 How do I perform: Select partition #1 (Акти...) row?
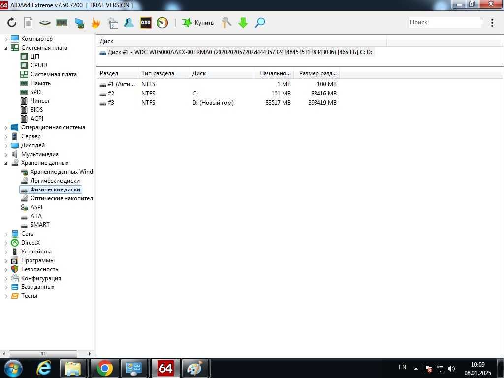click(x=219, y=84)
